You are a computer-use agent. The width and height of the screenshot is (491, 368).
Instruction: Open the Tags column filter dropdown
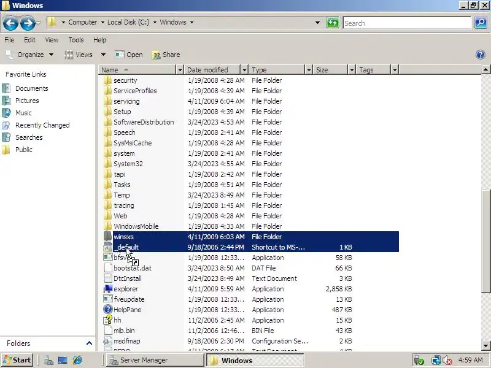coord(395,70)
